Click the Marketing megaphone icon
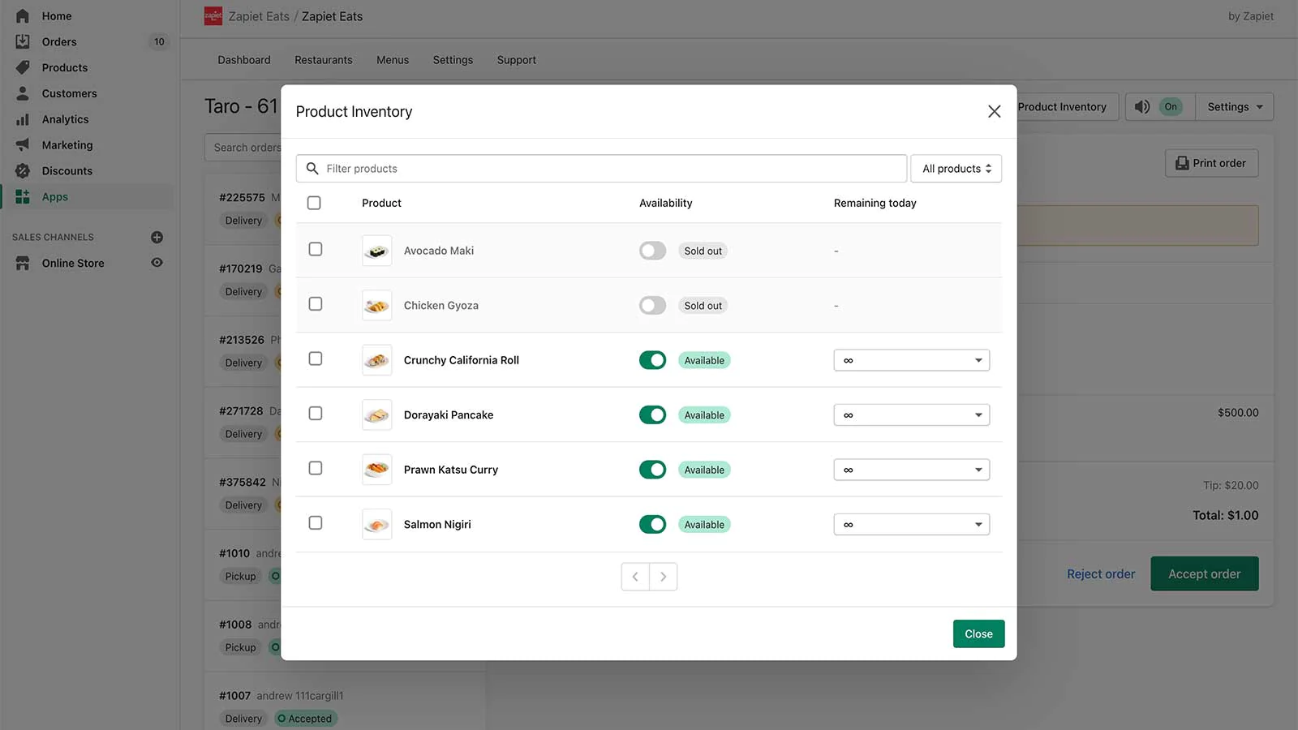 (23, 145)
